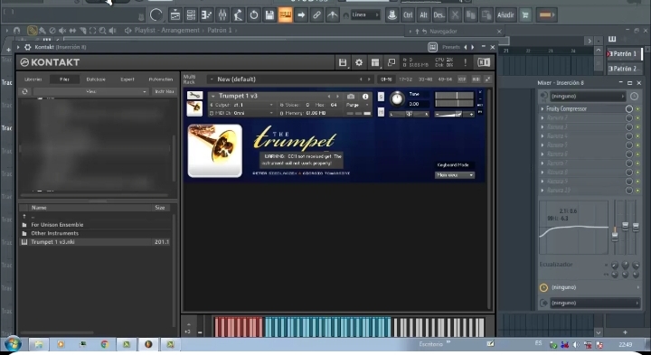The width and height of the screenshot is (651, 355).
Task: Select the 17-32 multi rack page
Action: [x=406, y=79]
